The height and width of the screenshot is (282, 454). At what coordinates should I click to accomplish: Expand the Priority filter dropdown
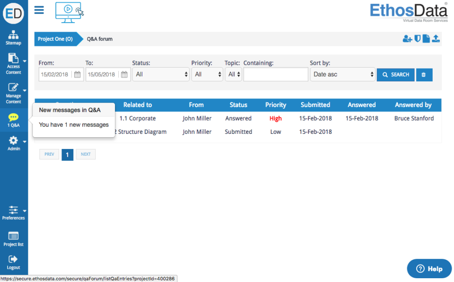coord(207,75)
